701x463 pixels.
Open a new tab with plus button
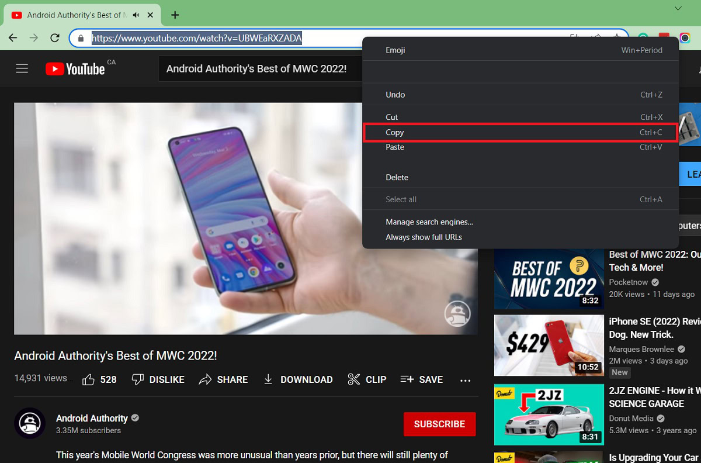[175, 15]
